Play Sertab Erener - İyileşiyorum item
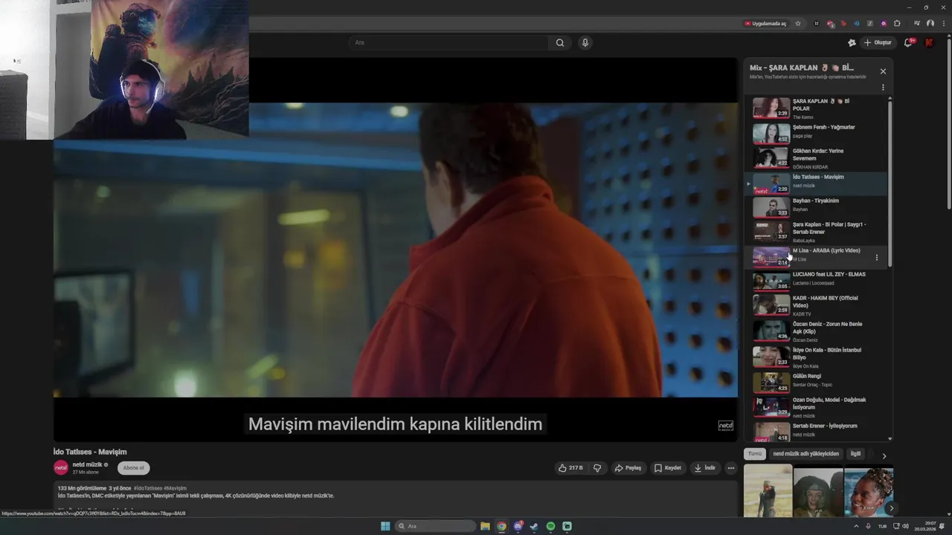 pos(816,430)
